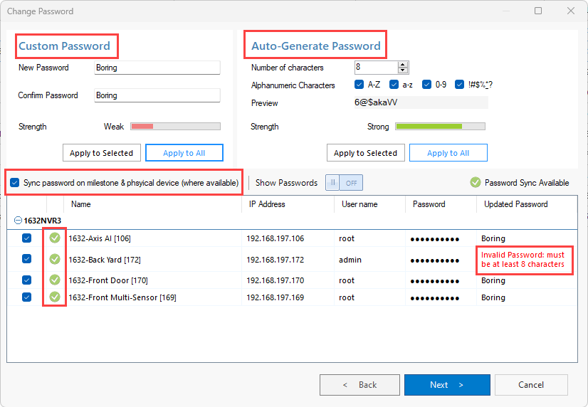
Task: Click green sync icon for 1632-Front Door
Action: click(55, 280)
